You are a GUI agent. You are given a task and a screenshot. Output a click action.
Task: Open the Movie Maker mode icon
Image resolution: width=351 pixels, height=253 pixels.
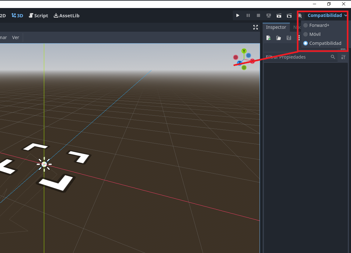(300, 15)
